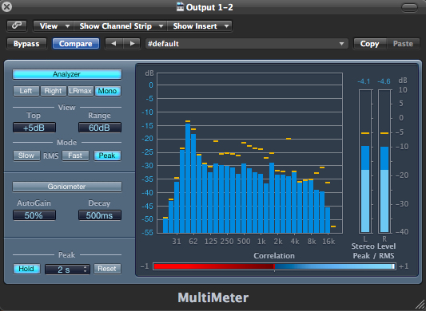The height and width of the screenshot is (311, 426).
Task: Go to next preset arrow
Action: [132, 44]
